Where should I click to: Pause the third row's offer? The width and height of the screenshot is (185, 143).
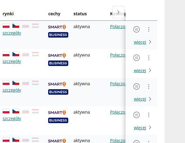point(137,86)
